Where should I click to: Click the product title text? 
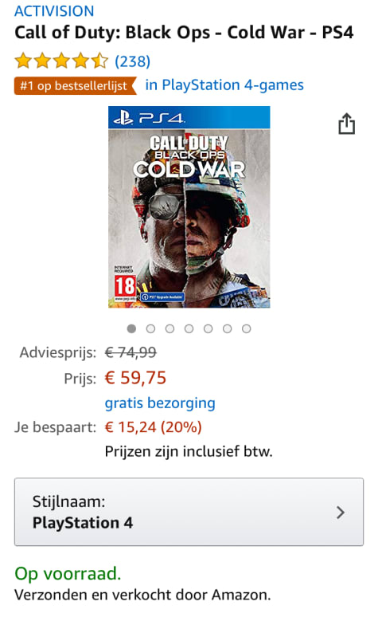pos(184,32)
